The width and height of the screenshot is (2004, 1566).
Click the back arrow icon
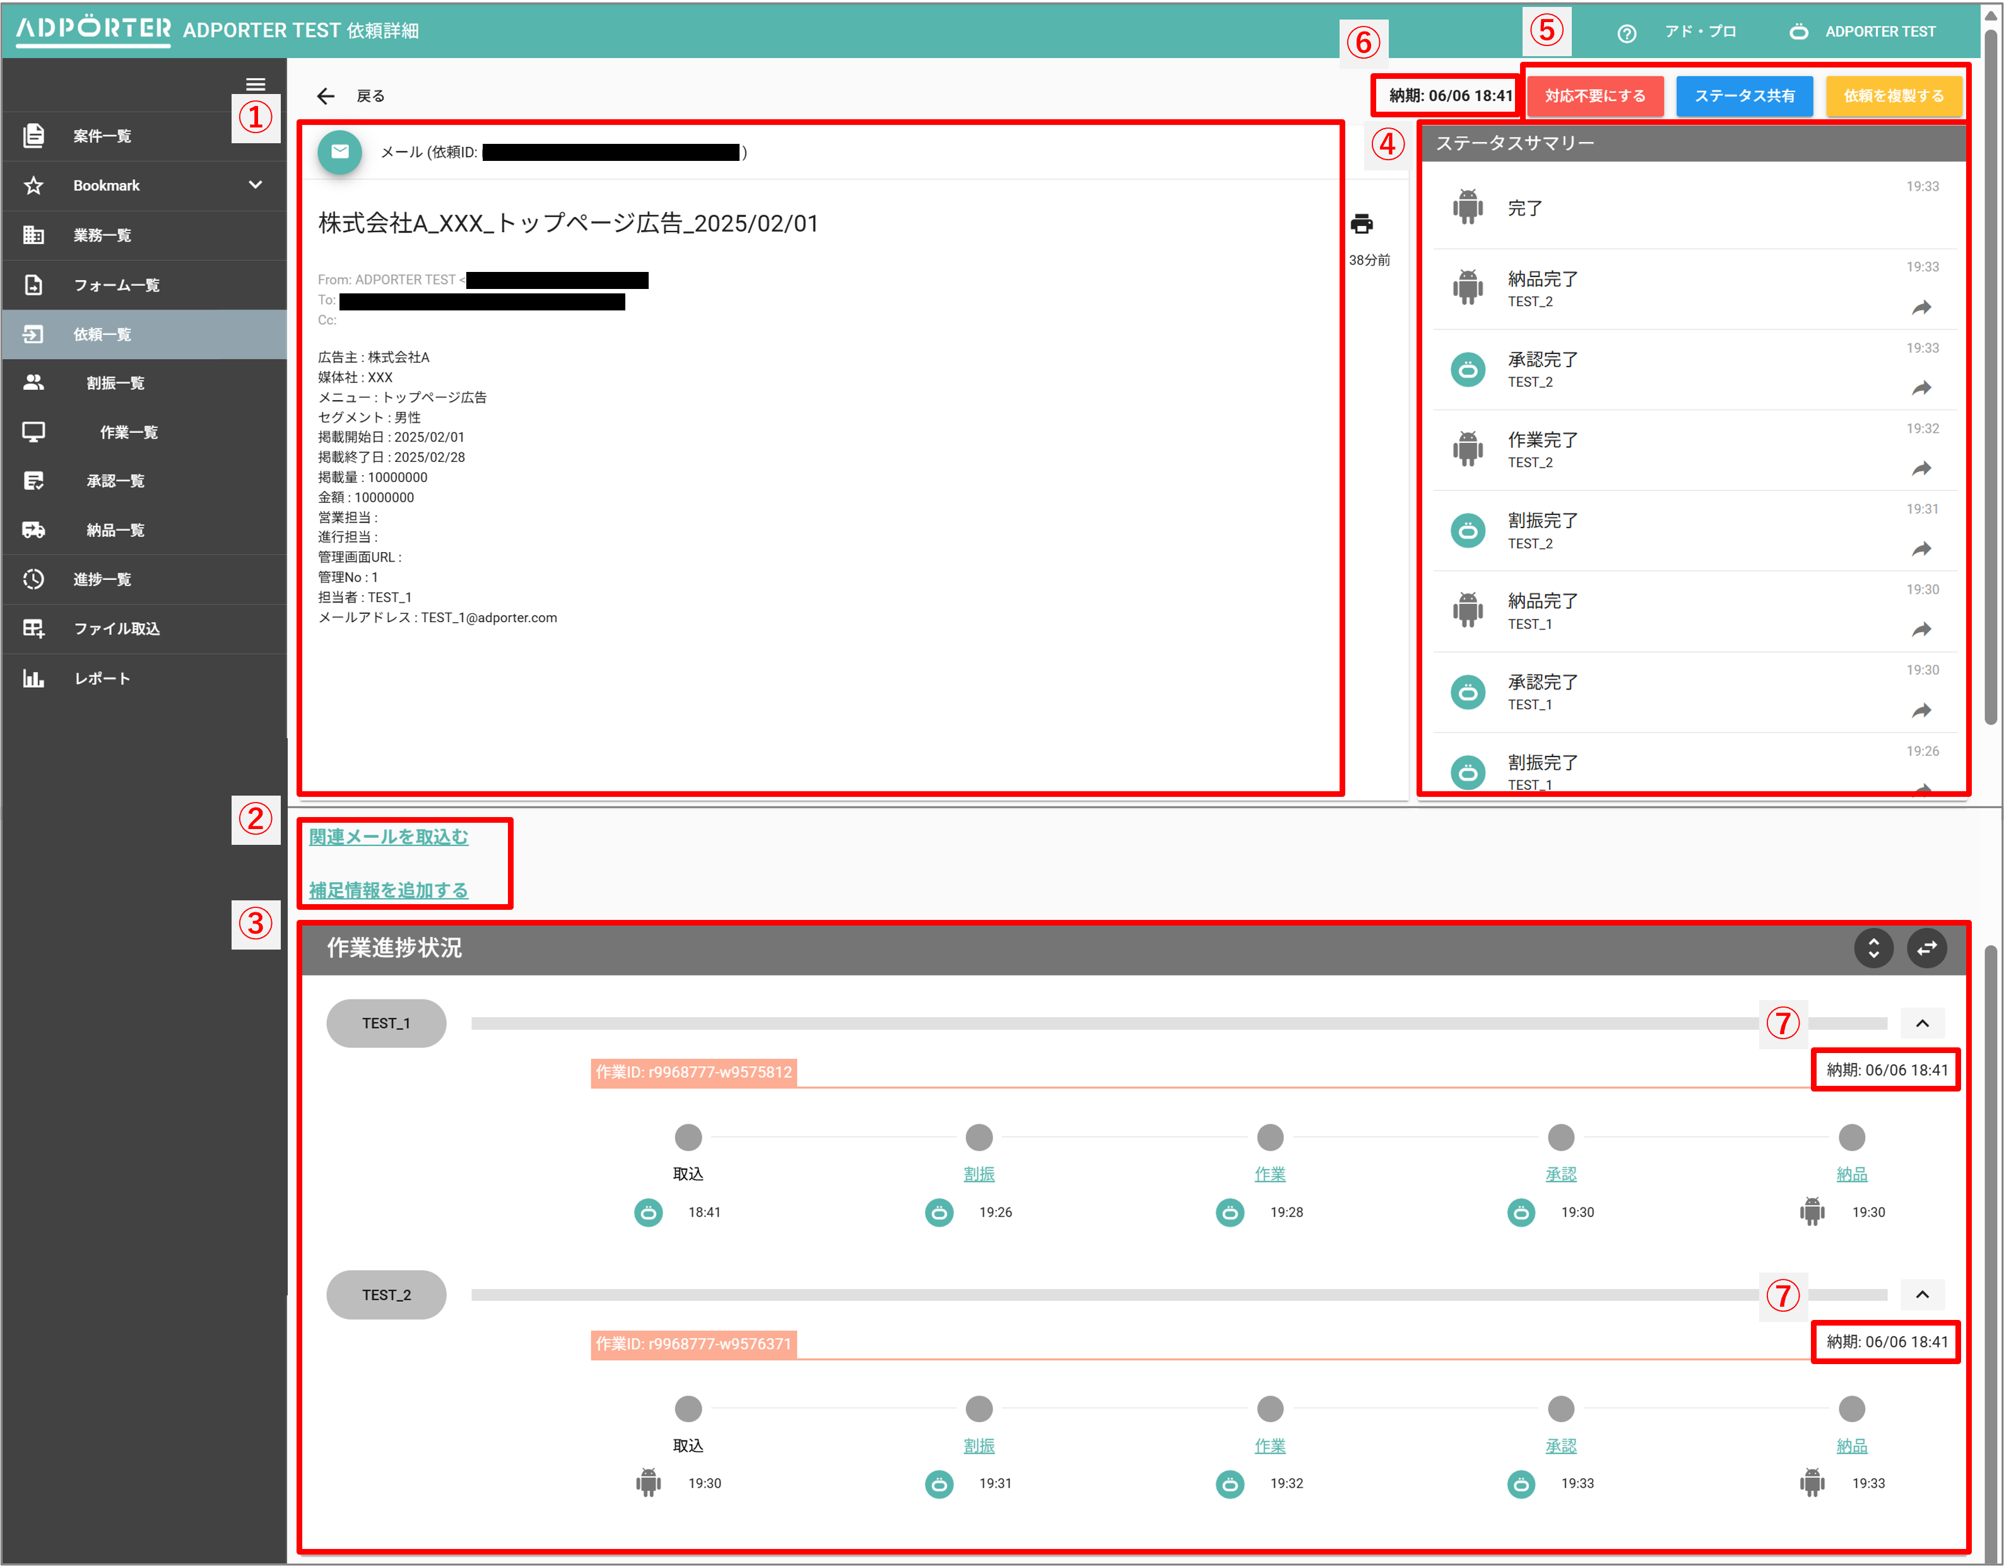pyautogui.click(x=326, y=97)
